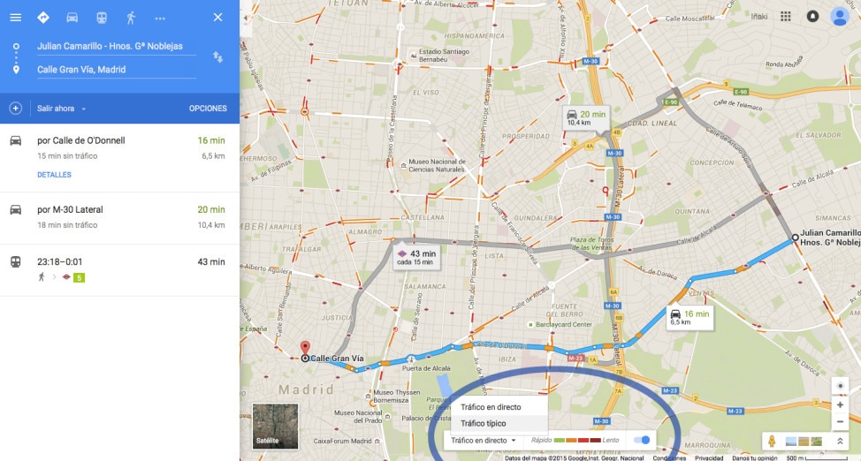
Task: Swap origin and destination arrows
Action: pyautogui.click(x=218, y=57)
